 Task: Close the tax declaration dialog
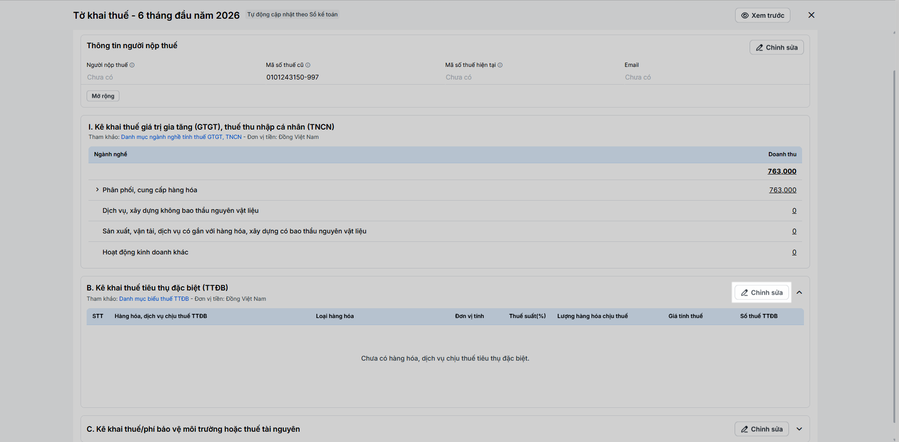pyautogui.click(x=811, y=15)
